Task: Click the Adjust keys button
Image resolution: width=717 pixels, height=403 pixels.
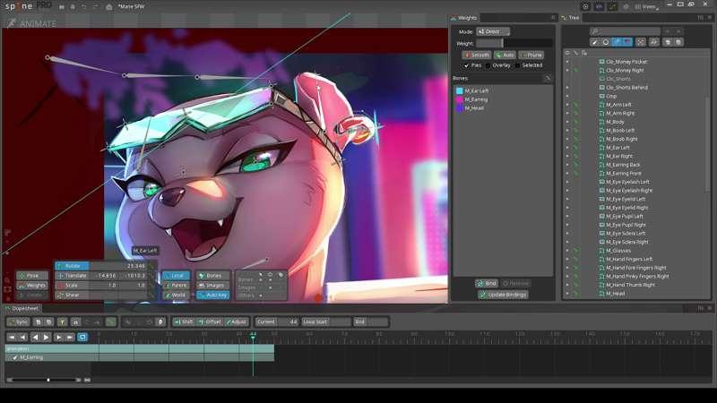Action: click(237, 322)
